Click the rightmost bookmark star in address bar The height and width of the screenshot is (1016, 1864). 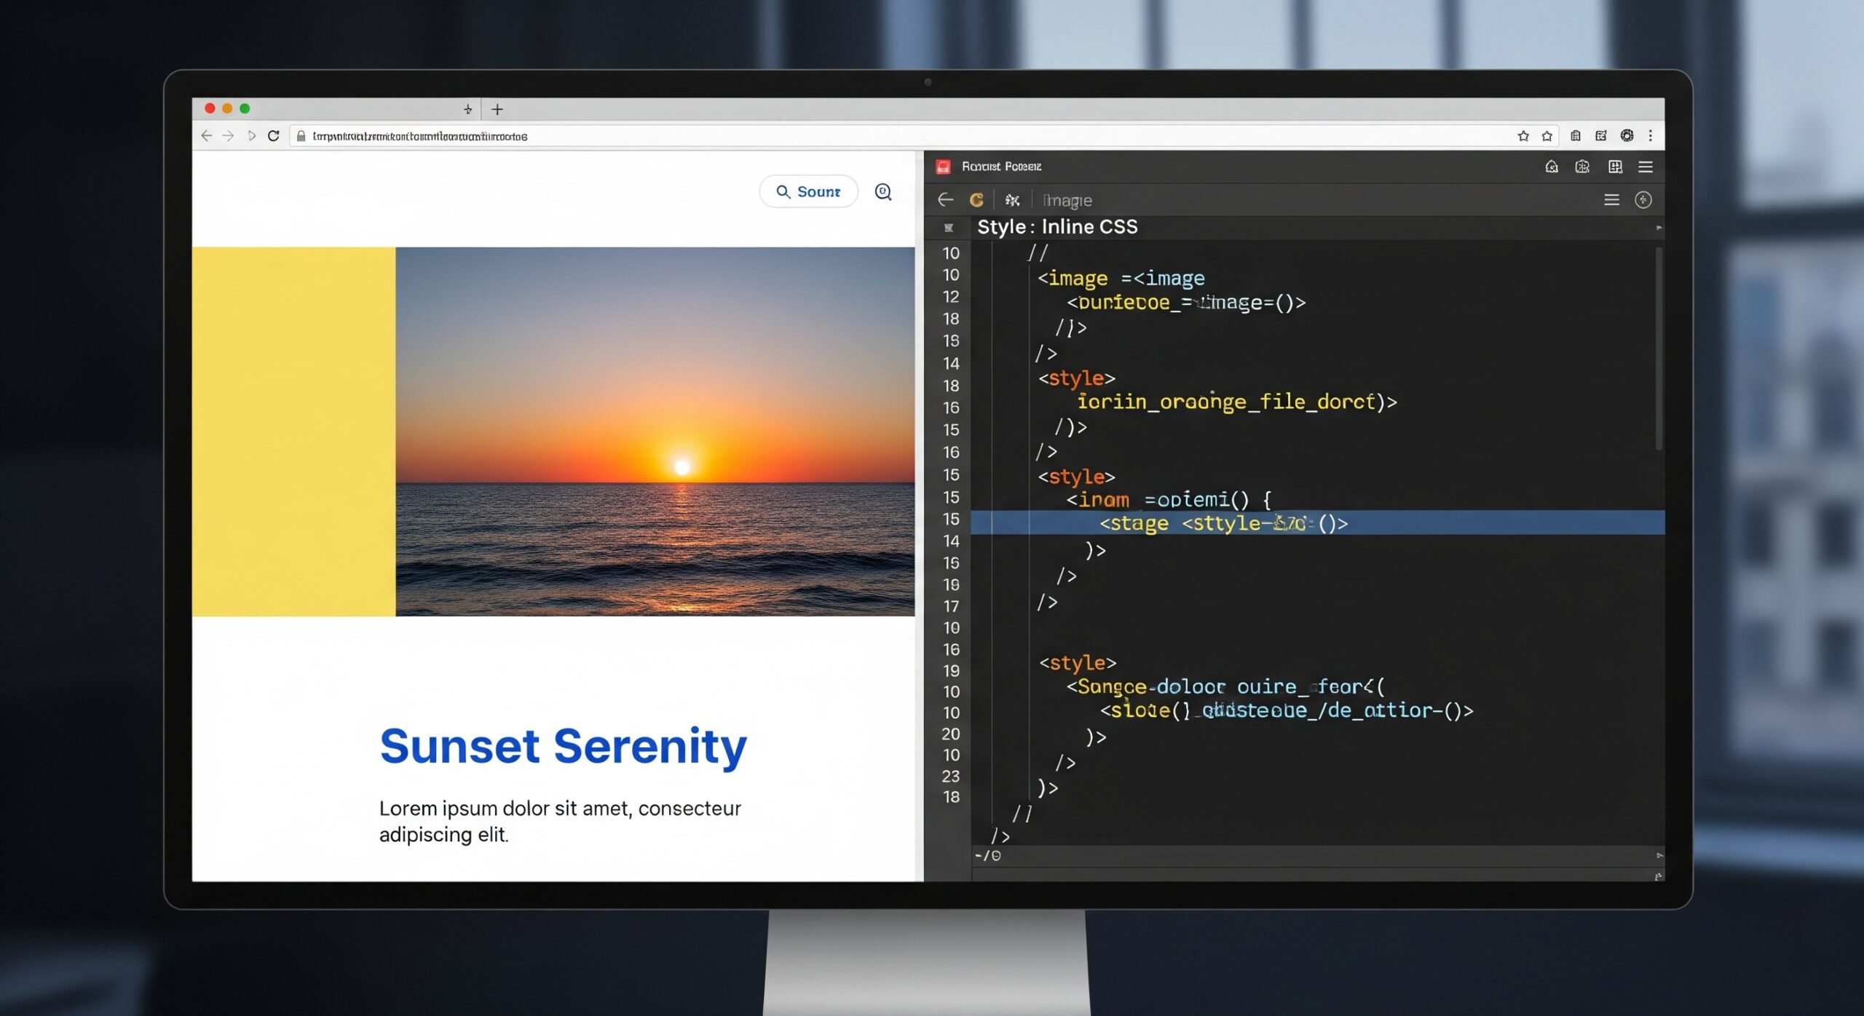[1547, 135]
